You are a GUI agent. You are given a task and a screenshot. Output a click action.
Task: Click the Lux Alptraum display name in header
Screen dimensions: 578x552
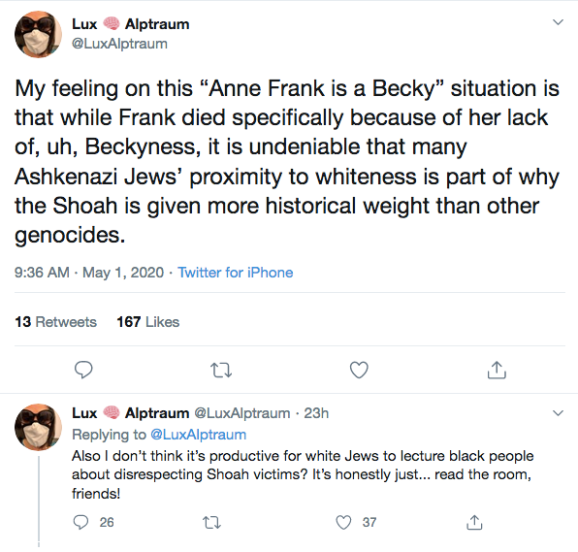click(x=131, y=24)
